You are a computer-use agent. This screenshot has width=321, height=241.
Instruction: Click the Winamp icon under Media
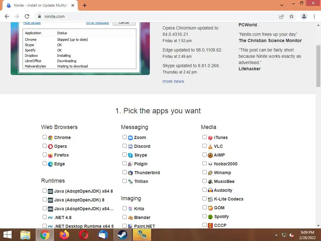210,173
